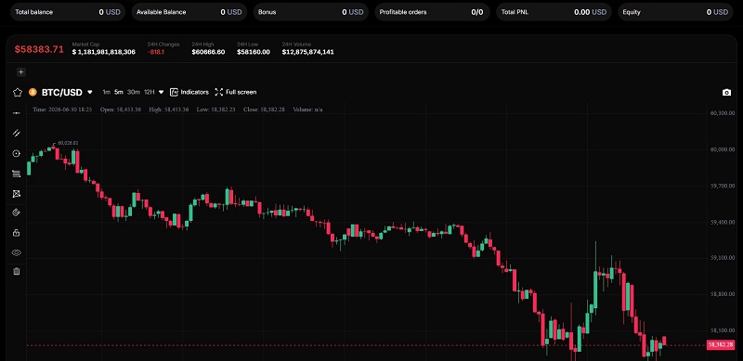743x361 pixels.
Task: Enter Full screen chart mode
Action: (236, 92)
